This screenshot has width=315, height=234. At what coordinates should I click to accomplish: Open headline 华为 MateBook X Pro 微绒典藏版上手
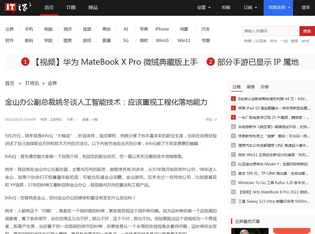click(x=115, y=62)
